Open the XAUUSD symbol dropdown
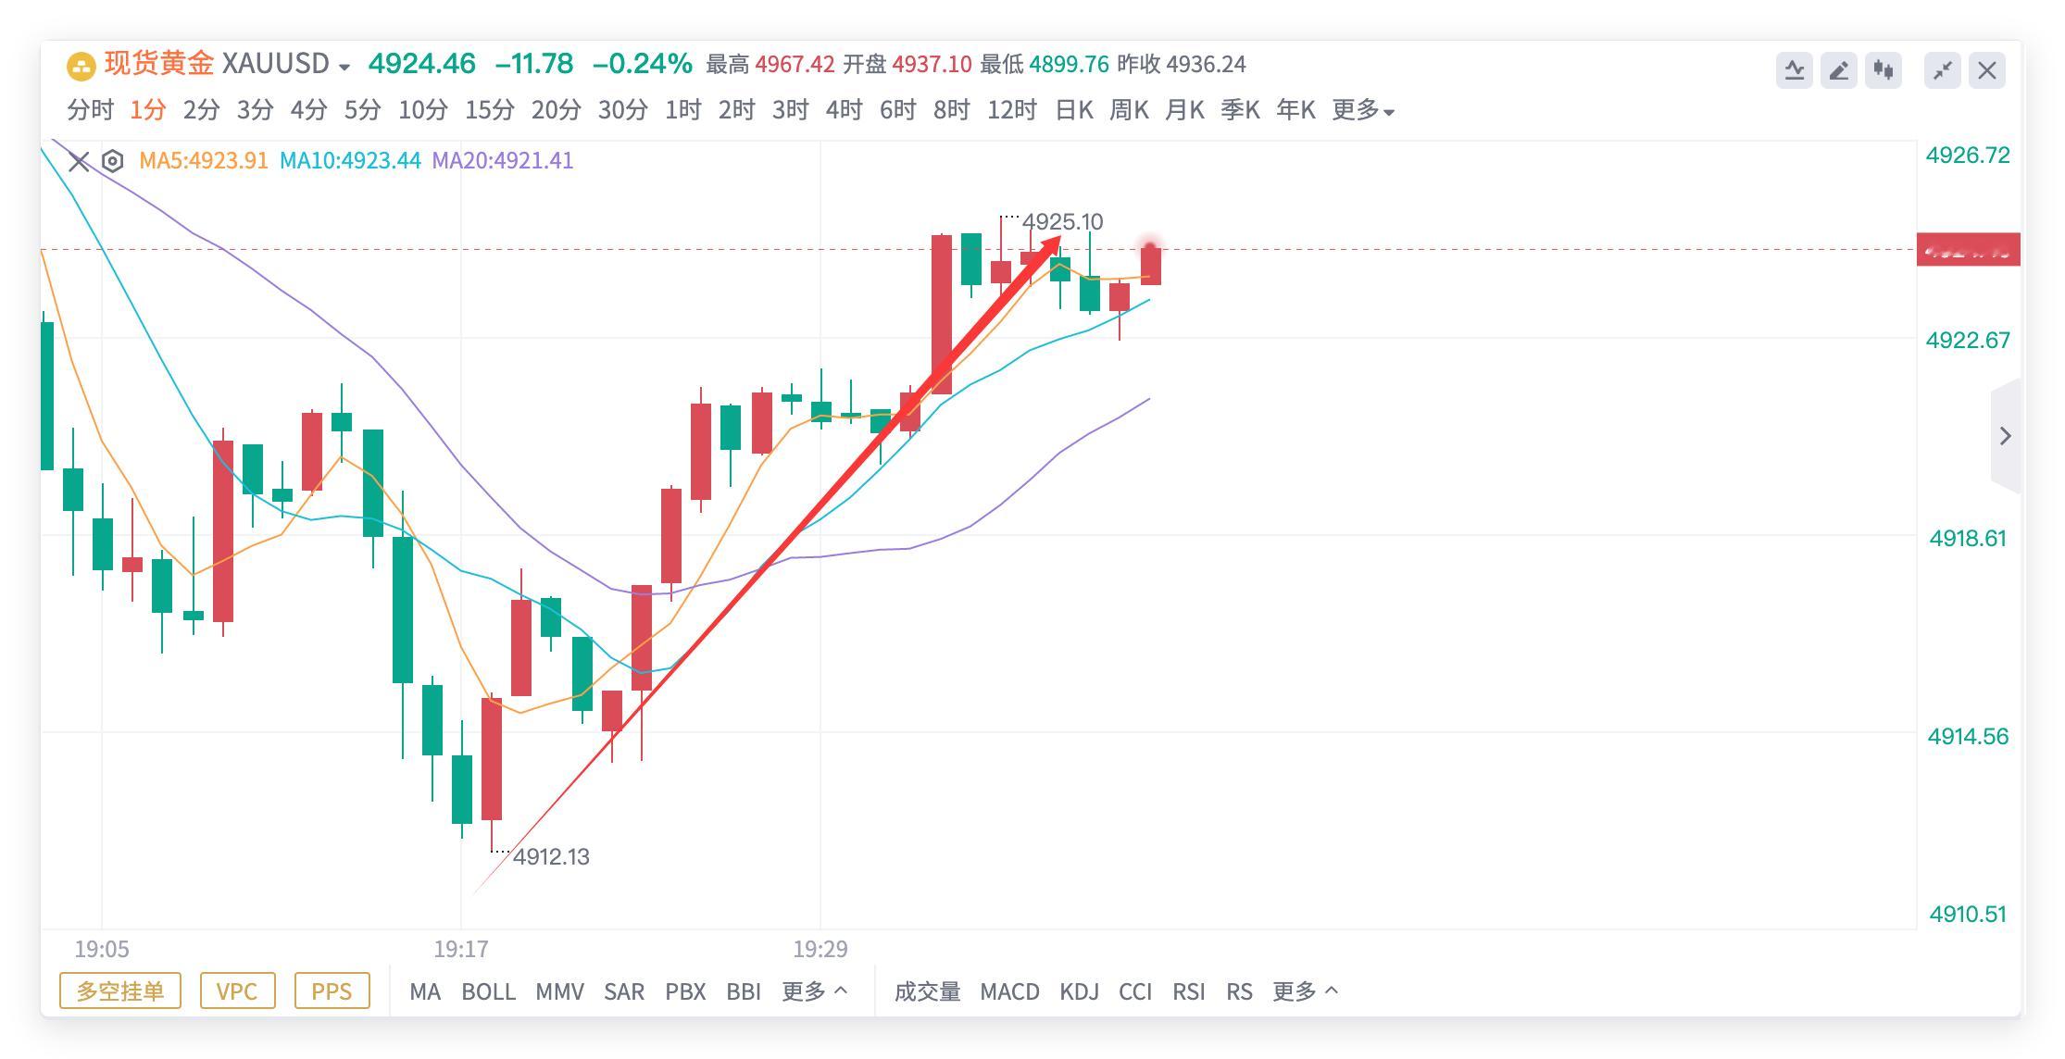The width and height of the screenshot is (2065, 1059). pyautogui.click(x=344, y=67)
